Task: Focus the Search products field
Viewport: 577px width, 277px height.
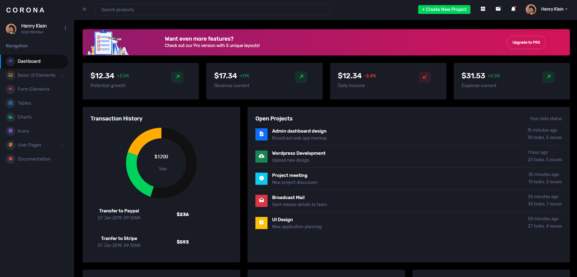Action: point(212,9)
